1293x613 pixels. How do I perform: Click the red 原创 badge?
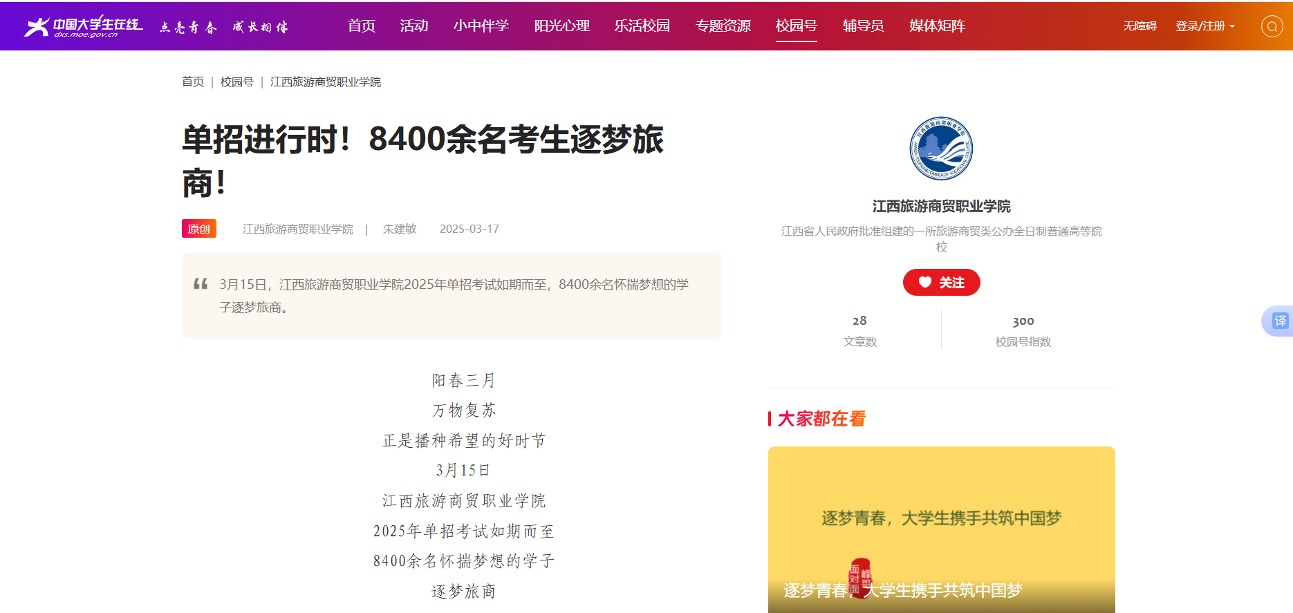pyautogui.click(x=199, y=229)
